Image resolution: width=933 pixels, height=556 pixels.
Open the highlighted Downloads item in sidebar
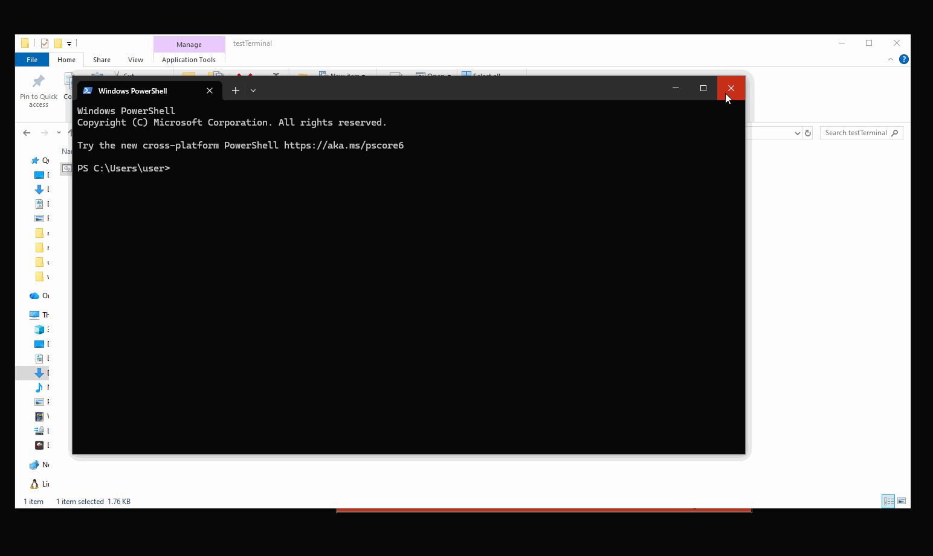(33, 373)
